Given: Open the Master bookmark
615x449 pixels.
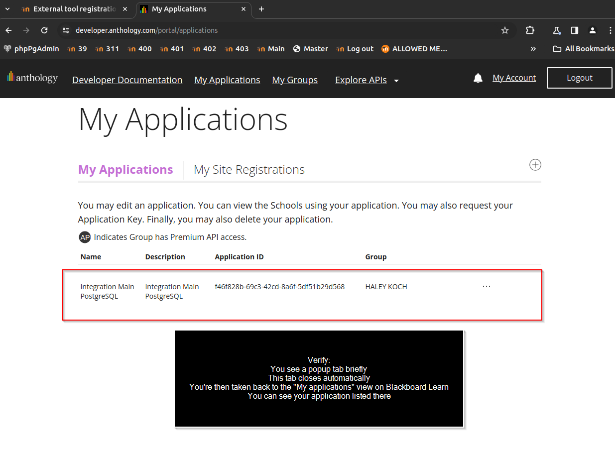Looking at the screenshot, I should click(x=311, y=49).
